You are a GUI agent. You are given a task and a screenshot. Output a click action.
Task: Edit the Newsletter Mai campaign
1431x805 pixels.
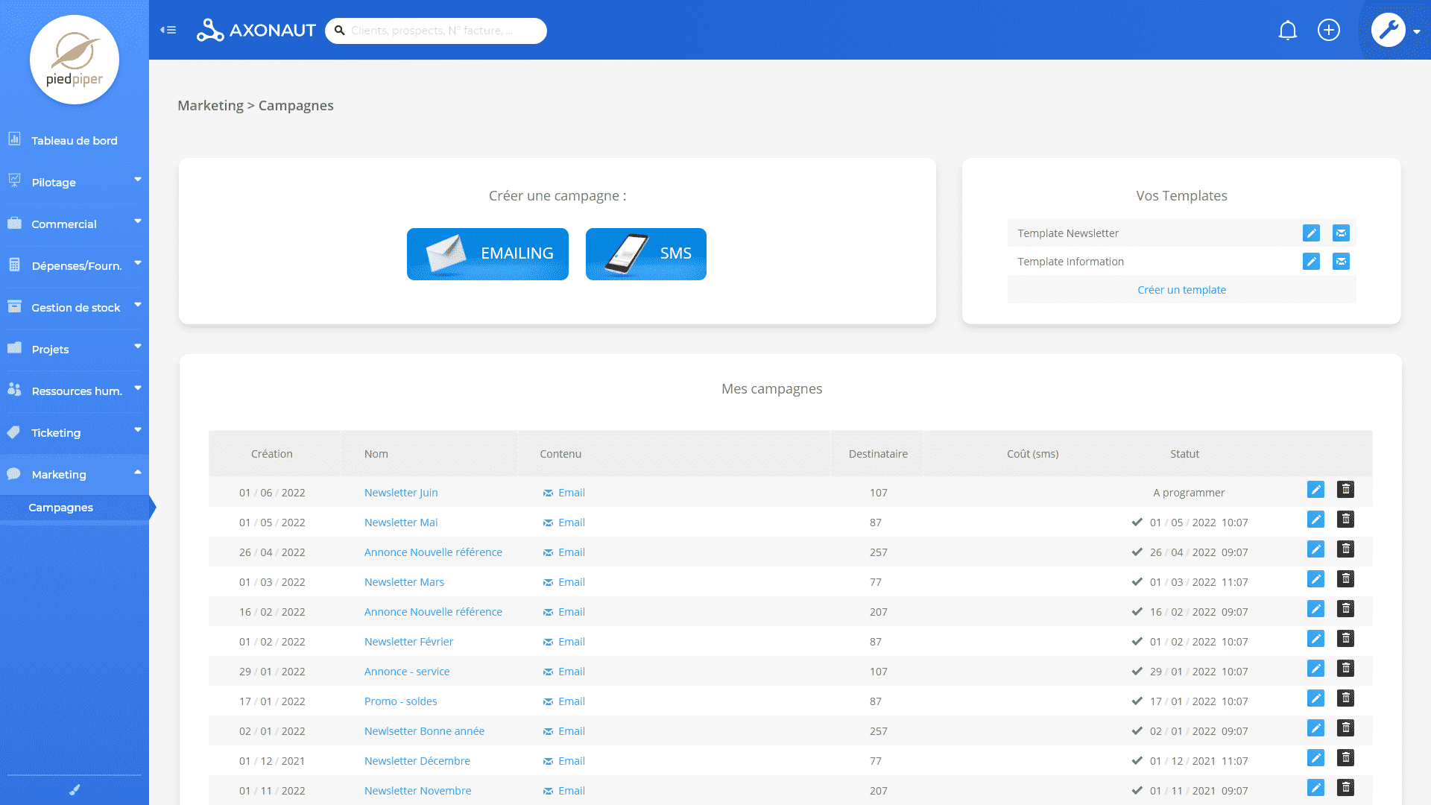1315,520
